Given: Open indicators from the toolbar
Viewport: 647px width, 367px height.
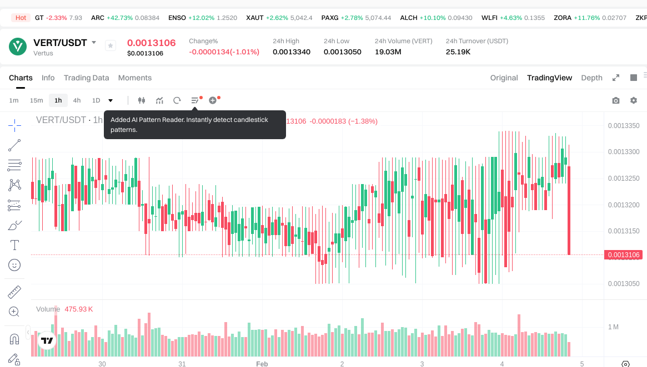Looking at the screenshot, I should click(x=159, y=100).
